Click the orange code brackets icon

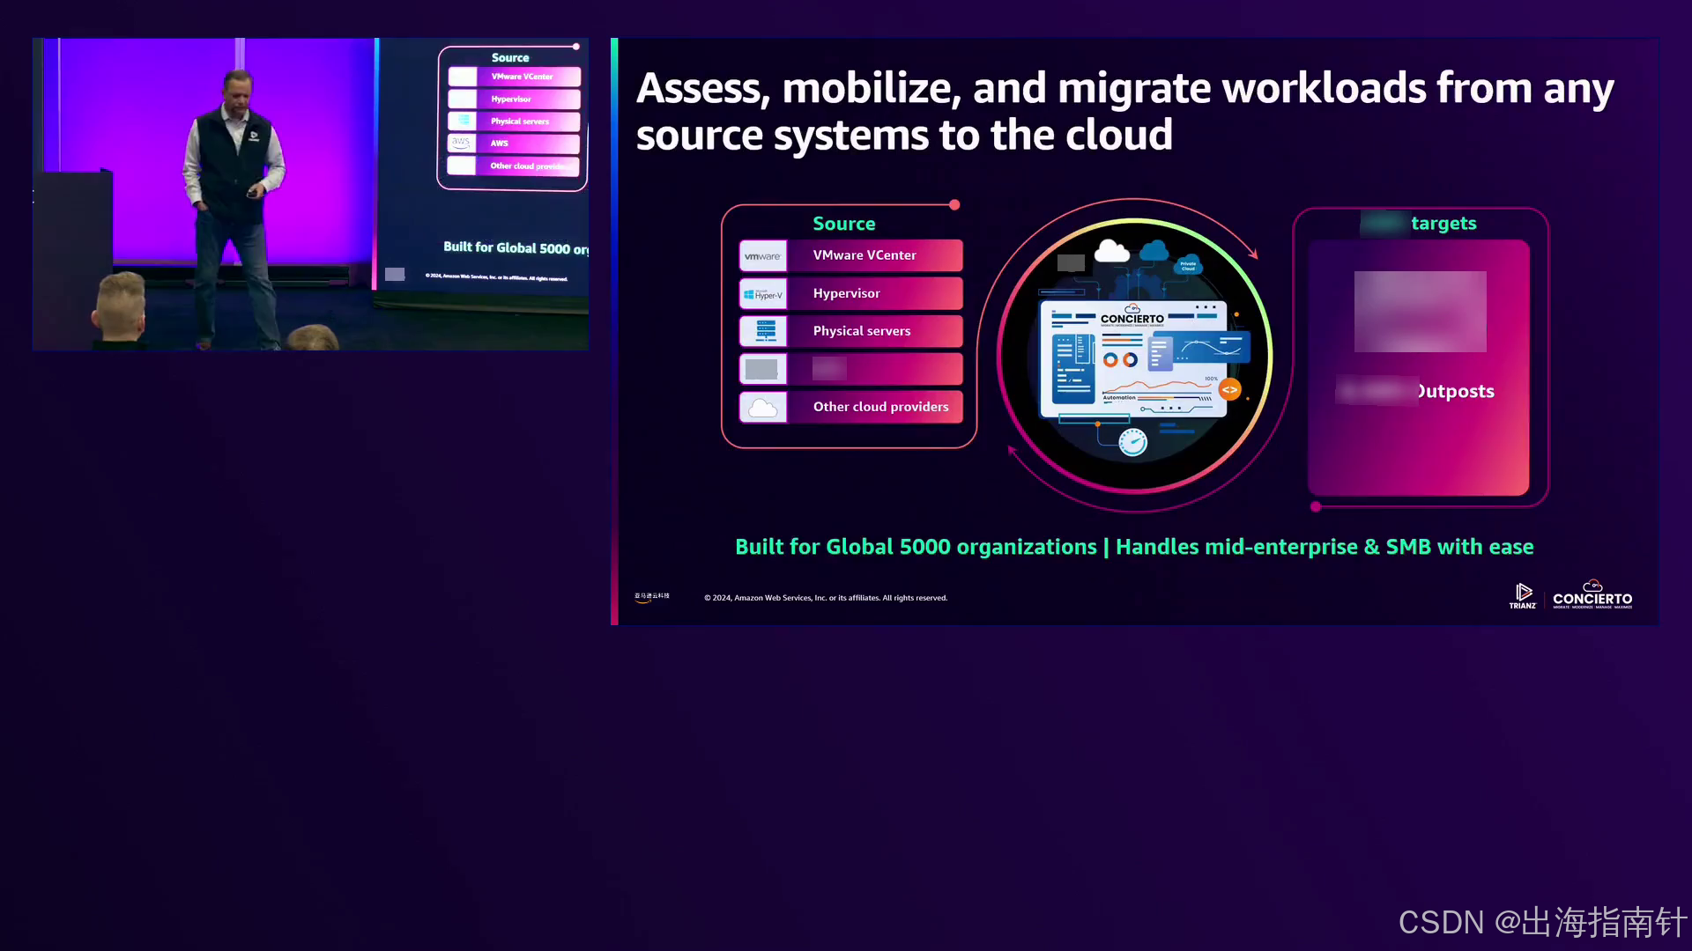pyautogui.click(x=1230, y=389)
